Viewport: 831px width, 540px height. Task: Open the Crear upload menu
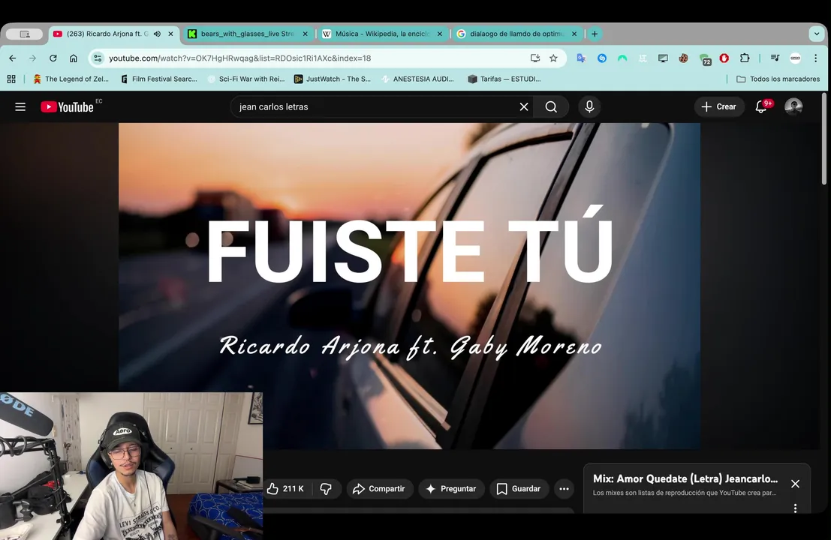point(718,107)
